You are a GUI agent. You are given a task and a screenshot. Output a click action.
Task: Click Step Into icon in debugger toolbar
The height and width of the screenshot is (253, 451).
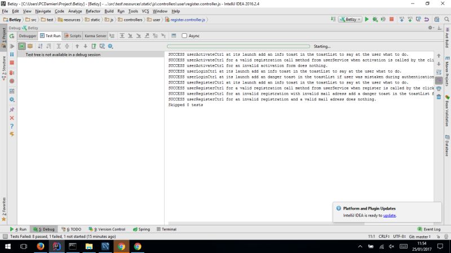130,35
